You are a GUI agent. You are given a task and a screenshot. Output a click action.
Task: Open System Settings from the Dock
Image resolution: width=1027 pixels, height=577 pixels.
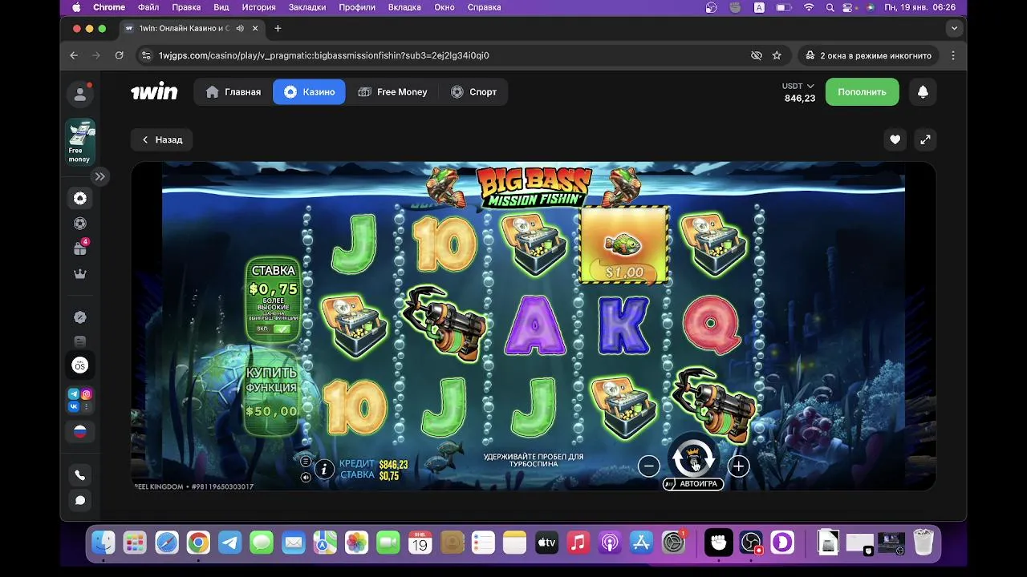click(673, 543)
